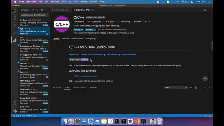
Task: Click the extensions search input field
Action: pyautogui.click(x=34, y=15)
